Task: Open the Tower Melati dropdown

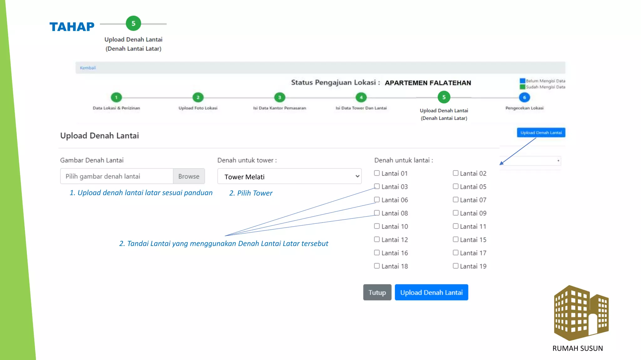Action: tap(289, 177)
